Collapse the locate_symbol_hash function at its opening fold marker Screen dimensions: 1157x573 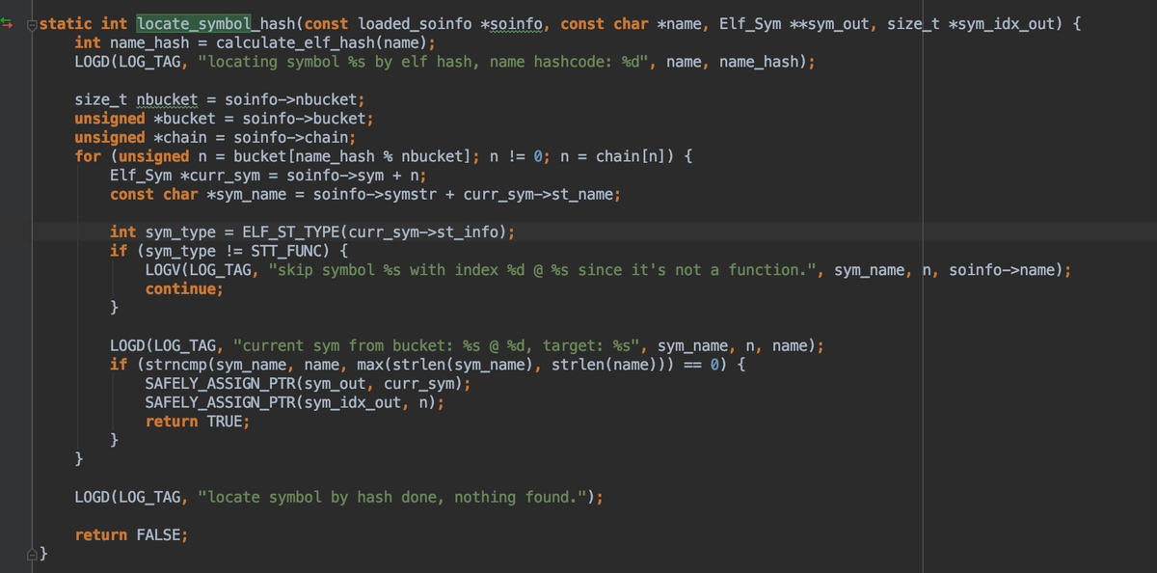coord(32,23)
